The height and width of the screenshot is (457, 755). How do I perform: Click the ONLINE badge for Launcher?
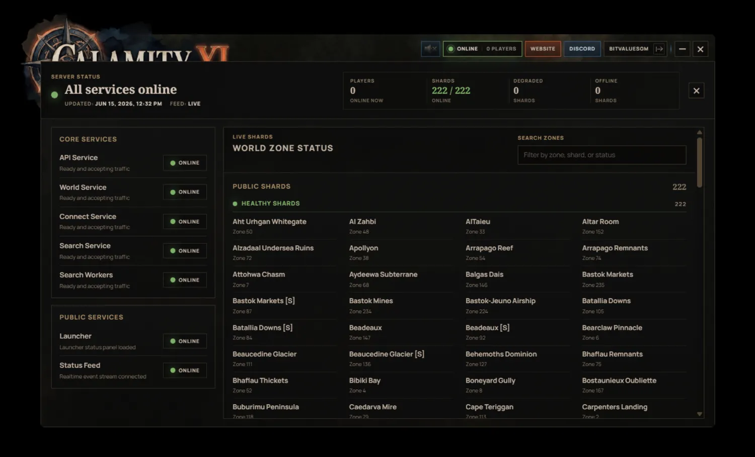tap(185, 341)
